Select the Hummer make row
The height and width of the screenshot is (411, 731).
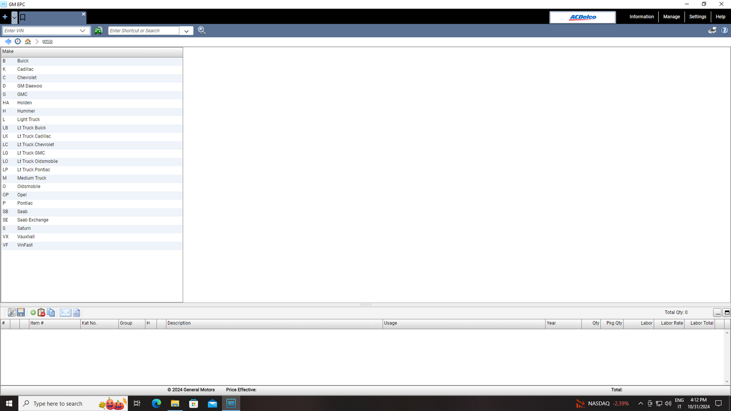click(92, 111)
